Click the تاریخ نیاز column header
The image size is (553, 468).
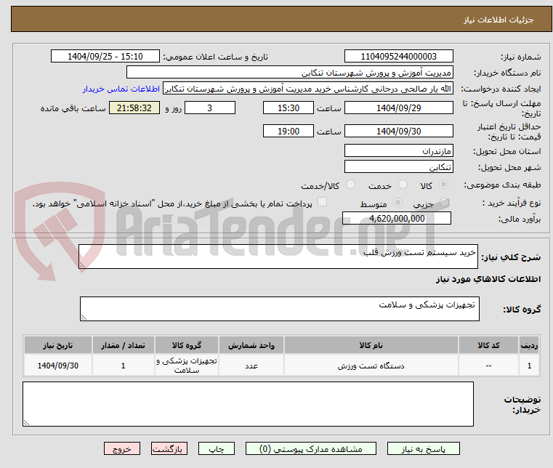click(58, 345)
